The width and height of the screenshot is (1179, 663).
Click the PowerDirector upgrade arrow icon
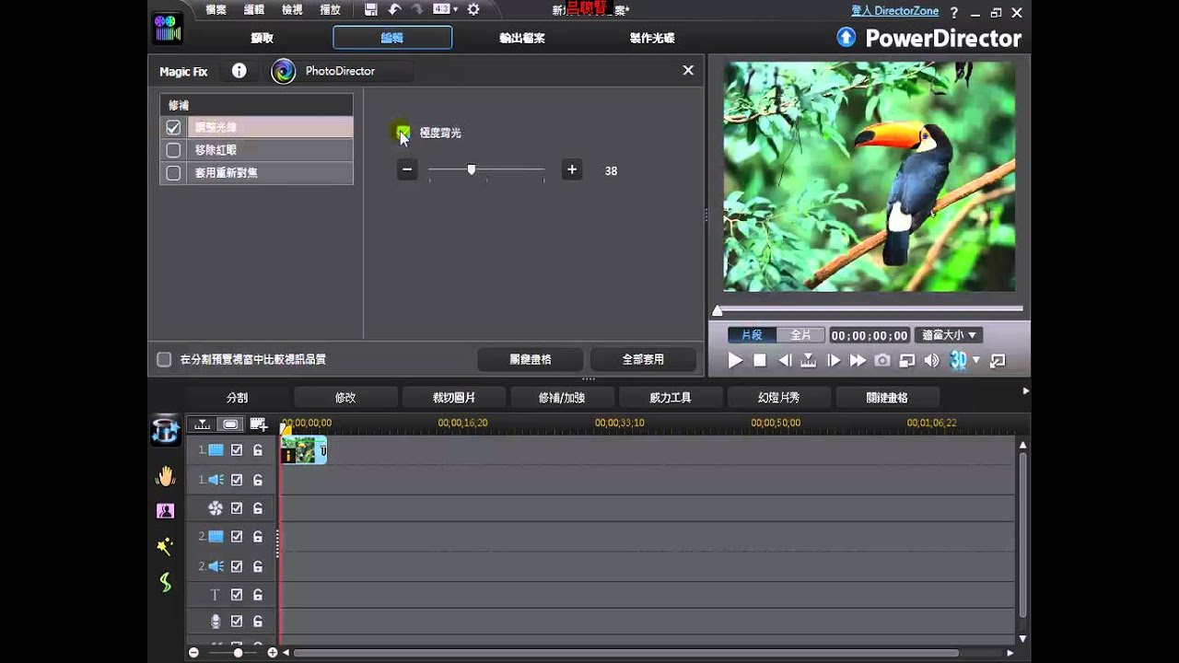click(x=846, y=38)
